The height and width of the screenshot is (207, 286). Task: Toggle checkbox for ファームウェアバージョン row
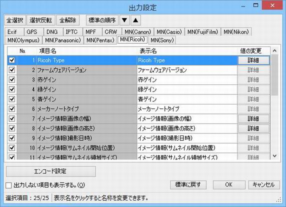(x=12, y=70)
